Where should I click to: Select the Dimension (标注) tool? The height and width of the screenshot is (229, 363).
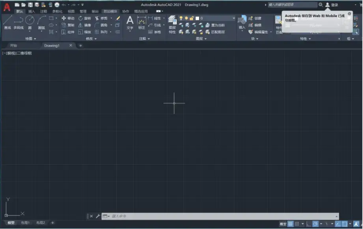pyautogui.click(x=141, y=23)
